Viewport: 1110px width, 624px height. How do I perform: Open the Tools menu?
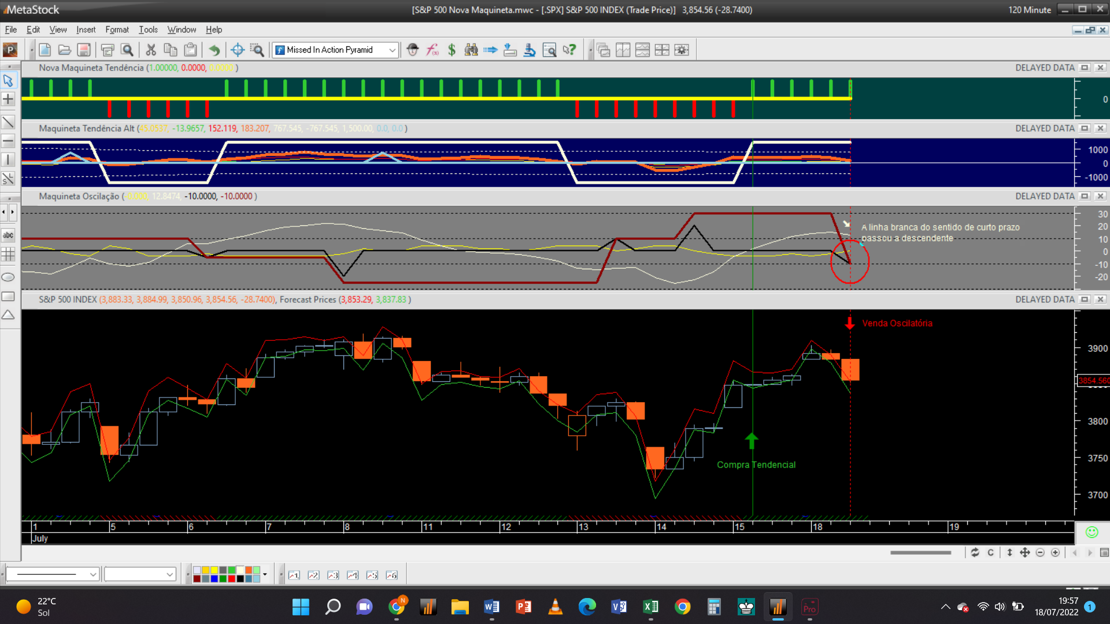pos(148,29)
